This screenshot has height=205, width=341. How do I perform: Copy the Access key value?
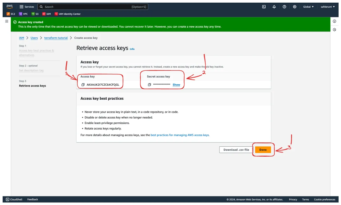83,85
